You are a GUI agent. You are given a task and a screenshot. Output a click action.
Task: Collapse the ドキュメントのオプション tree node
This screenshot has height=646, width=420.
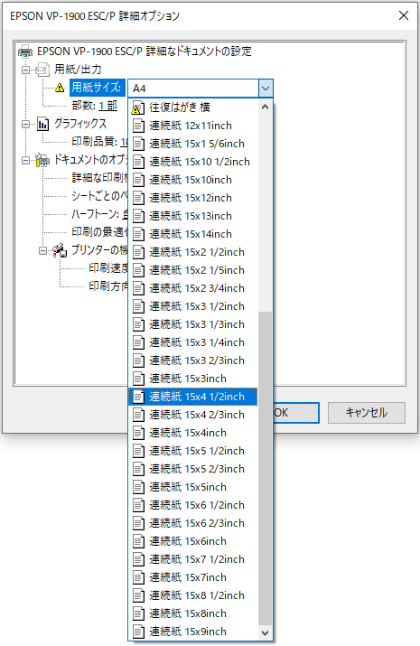pyautogui.click(x=25, y=160)
